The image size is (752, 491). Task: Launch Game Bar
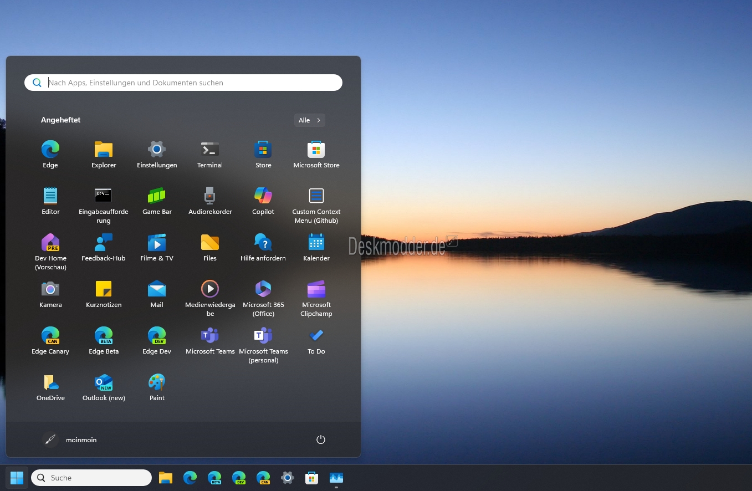pyautogui.click(x=157, y=201)
